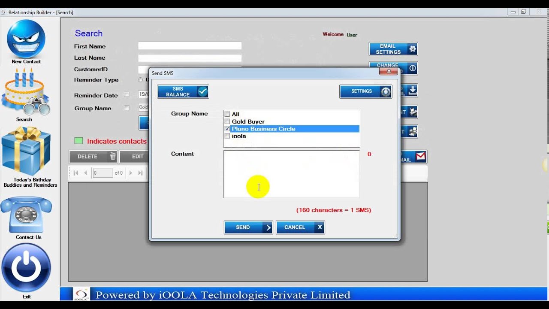Image resolution: width=549 pixels, height=309 pixels.
Task: Click the envelope Email button icon
Action: (420, 157)
